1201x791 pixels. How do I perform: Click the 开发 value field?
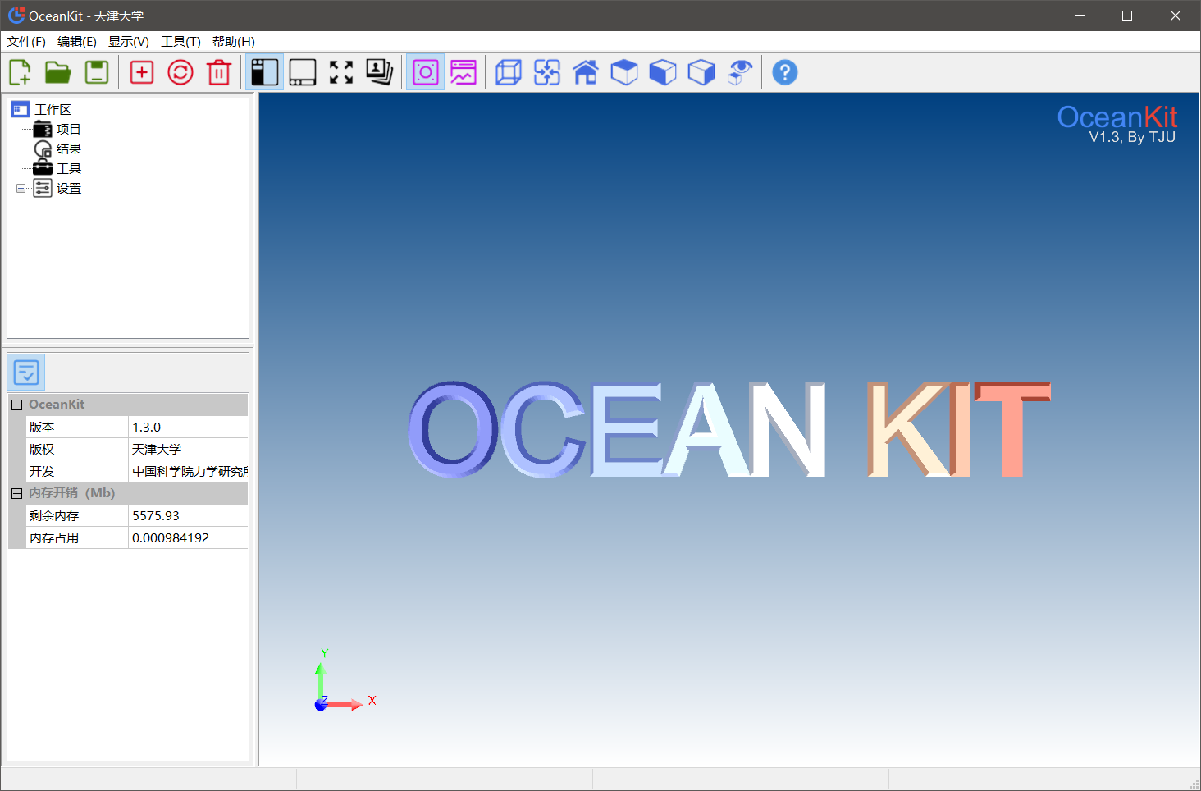coord(189,471)
